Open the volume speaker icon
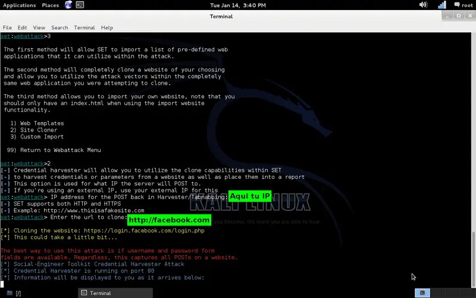 tap(423, 5)
